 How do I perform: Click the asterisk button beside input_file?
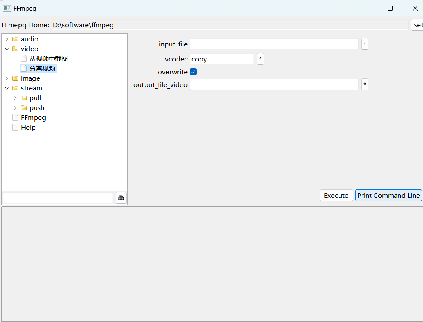(365, 44)
